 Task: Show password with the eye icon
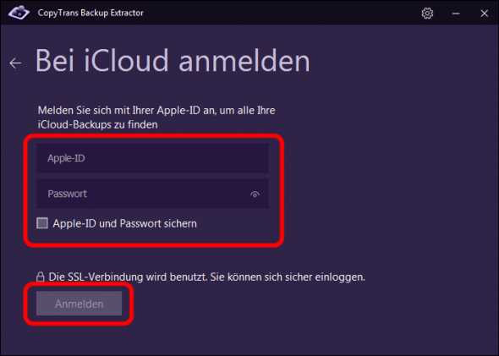(x=255, y=194)
